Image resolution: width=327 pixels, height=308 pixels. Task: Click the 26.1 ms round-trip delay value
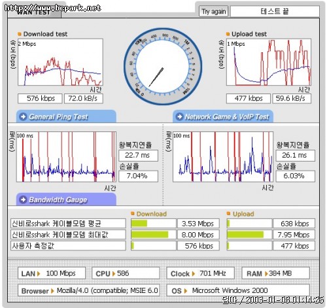pyautogui.click(x=296, y=156)
